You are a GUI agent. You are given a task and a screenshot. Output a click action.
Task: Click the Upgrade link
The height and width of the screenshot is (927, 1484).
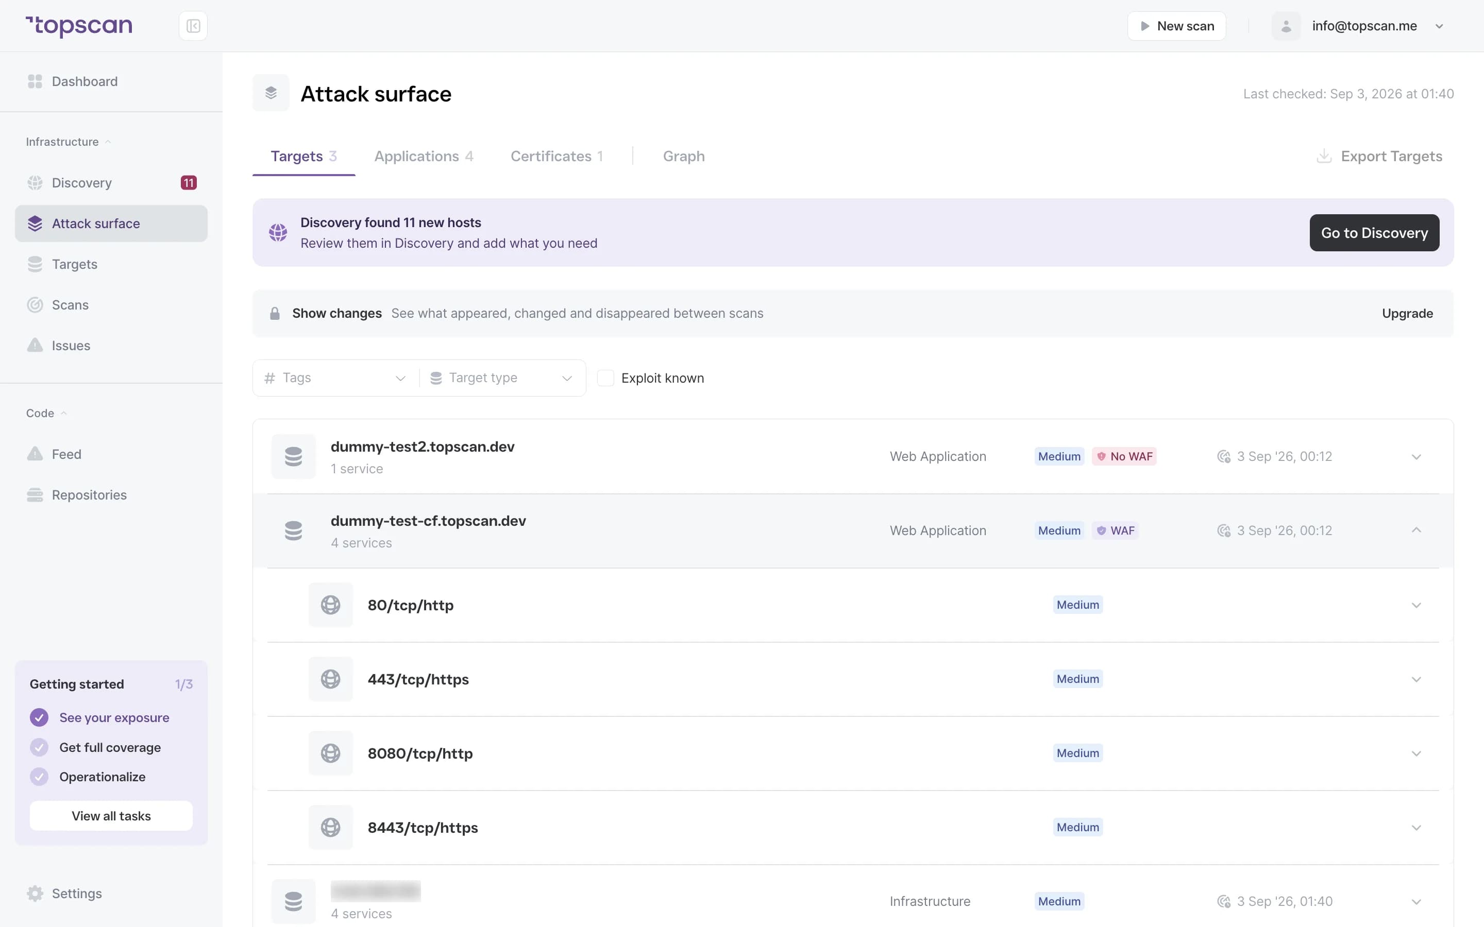coord(1407,313)
